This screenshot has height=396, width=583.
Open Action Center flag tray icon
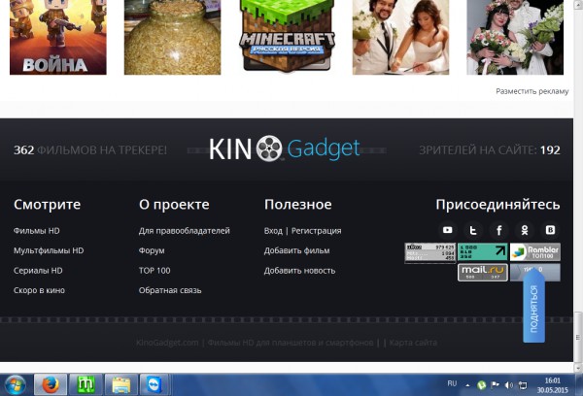tap(496, 385)
